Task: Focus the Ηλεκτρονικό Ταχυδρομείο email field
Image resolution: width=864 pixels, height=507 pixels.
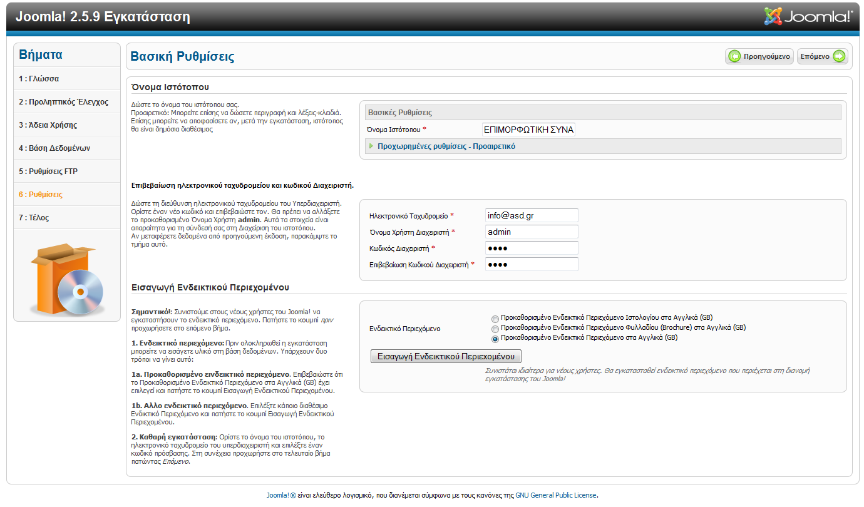Action: pyautogui.click(x=532, y=215)
